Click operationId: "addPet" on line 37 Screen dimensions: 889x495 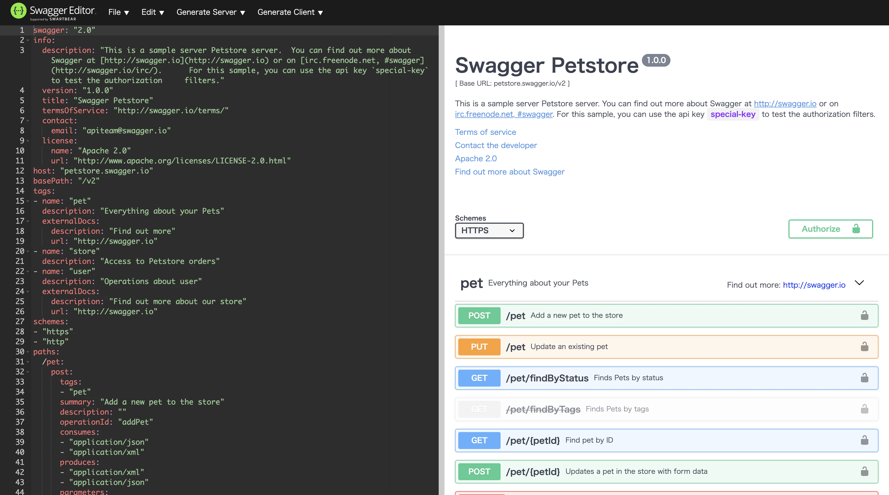click(106, 422)
